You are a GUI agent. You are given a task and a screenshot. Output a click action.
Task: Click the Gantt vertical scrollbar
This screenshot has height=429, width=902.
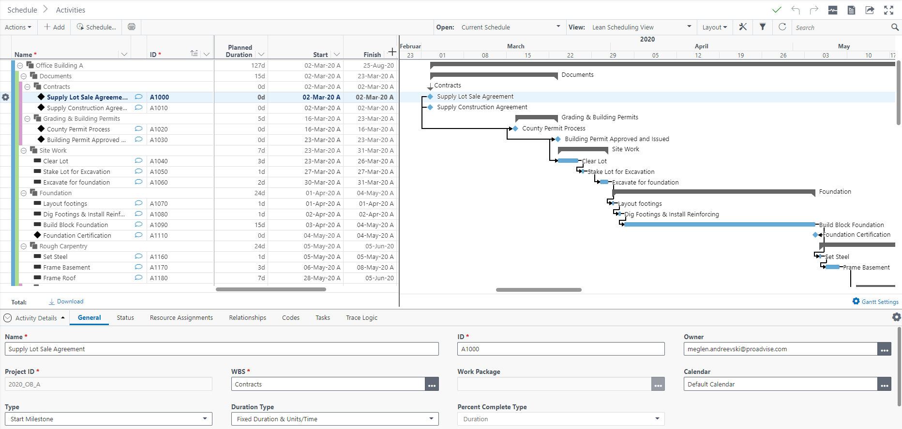click(899, 92)
